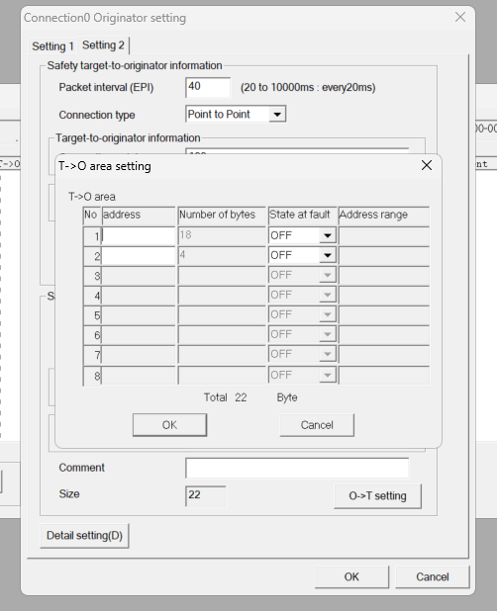Screen dimensions: 497x611
Task: Click the Comment input field
Action: point(297,468)
